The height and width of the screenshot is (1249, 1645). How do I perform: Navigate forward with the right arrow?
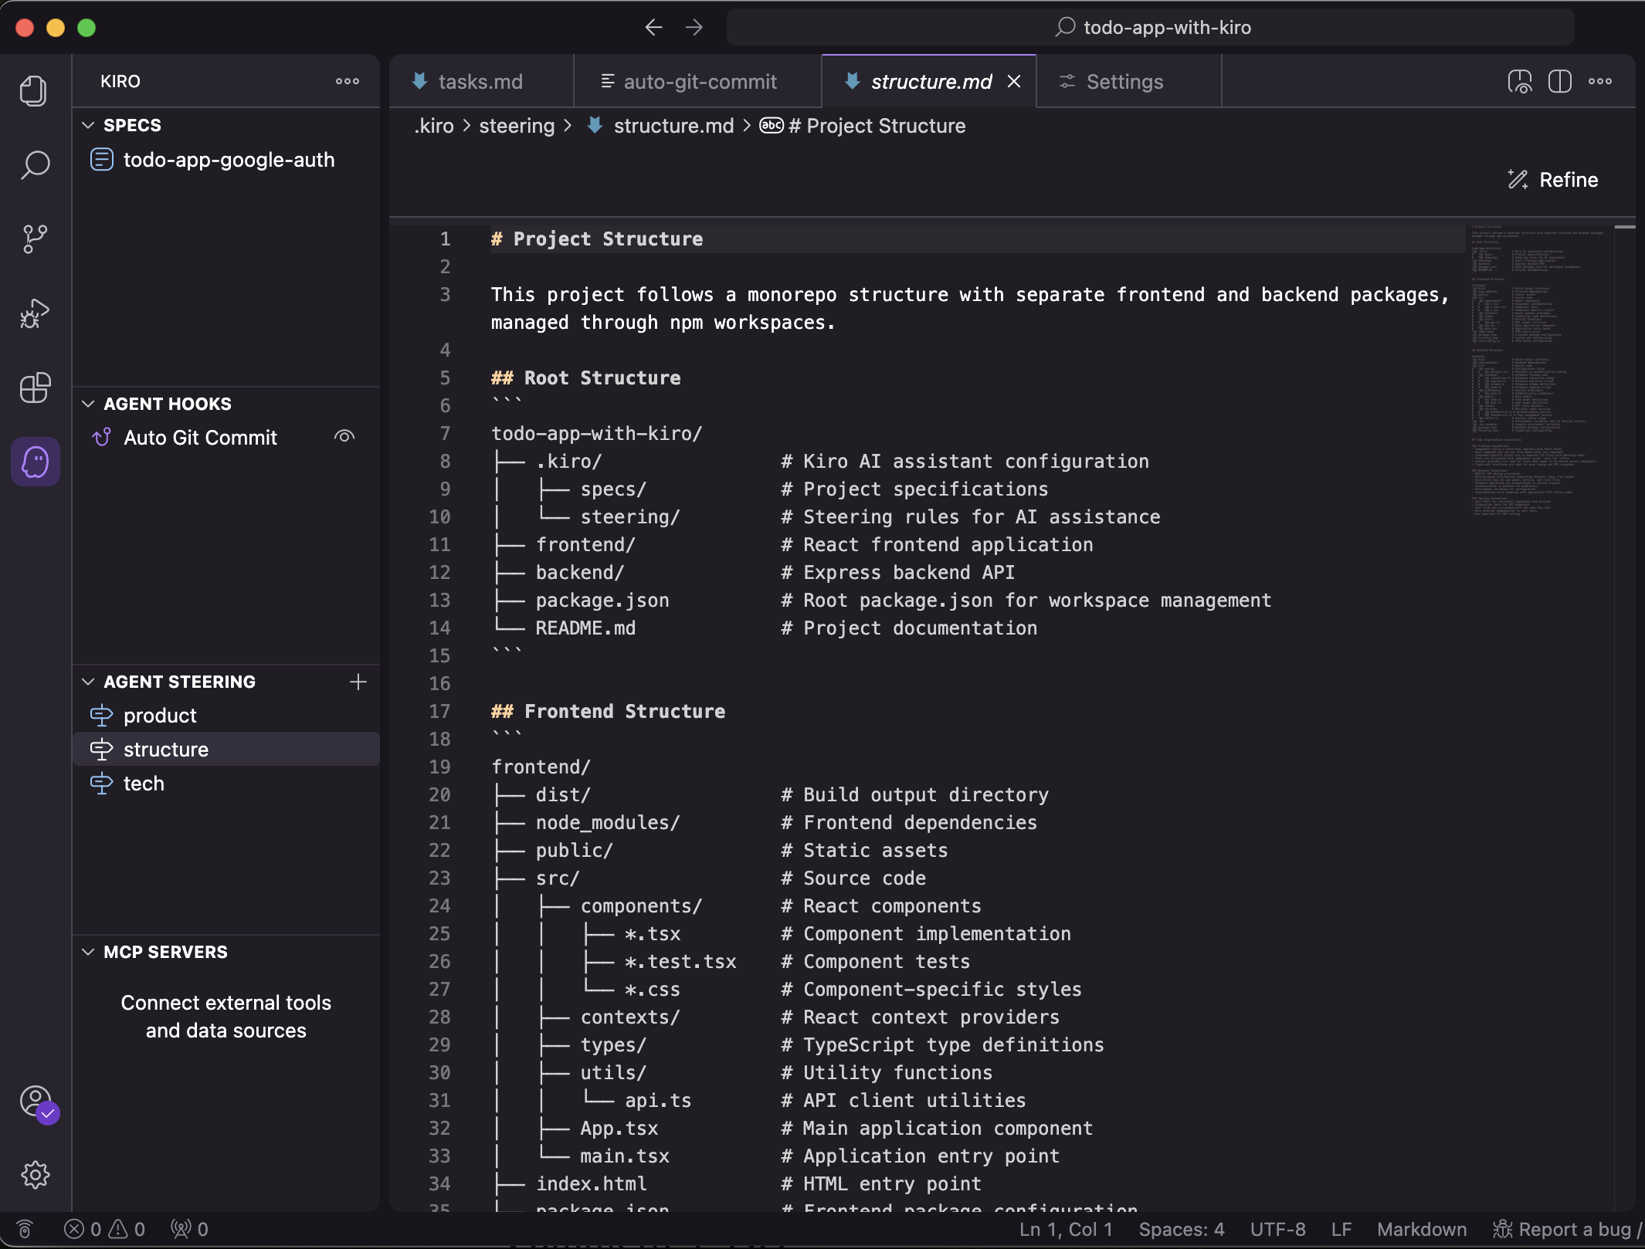[694, 27]
